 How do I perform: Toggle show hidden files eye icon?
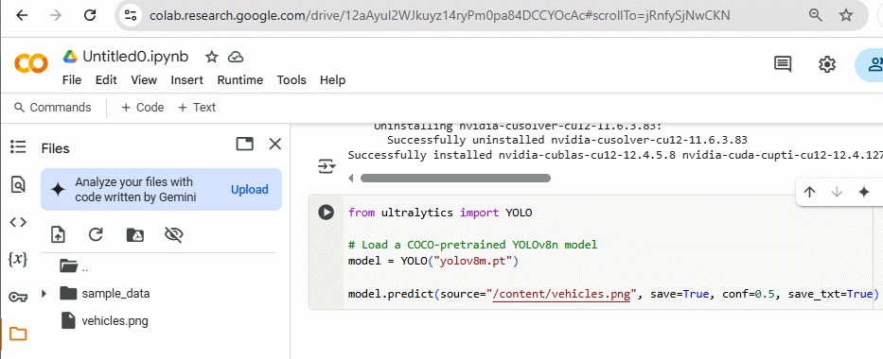(174, 235)
